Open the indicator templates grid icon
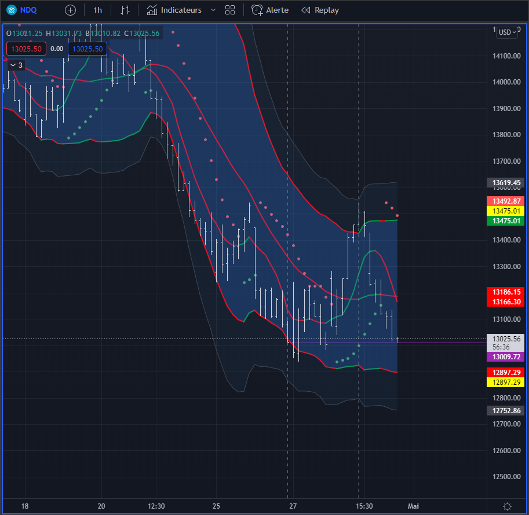Viewport: 529px width, 515px height. 230,10
